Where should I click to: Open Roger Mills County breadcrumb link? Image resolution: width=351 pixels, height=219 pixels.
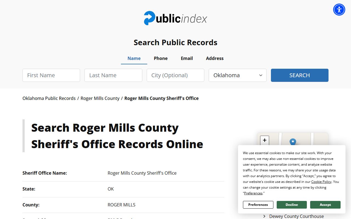pyautogui.click(x=100, y=98)
